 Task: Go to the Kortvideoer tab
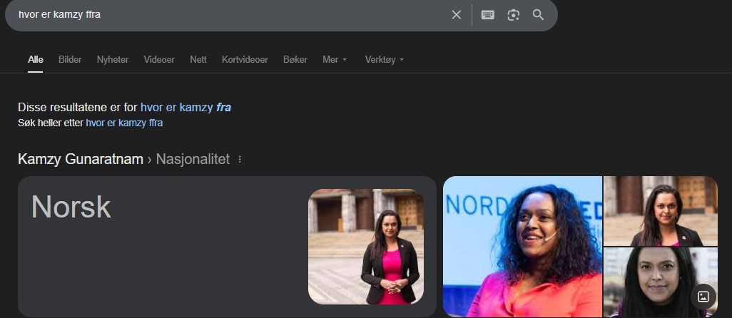tap(245, 60)
